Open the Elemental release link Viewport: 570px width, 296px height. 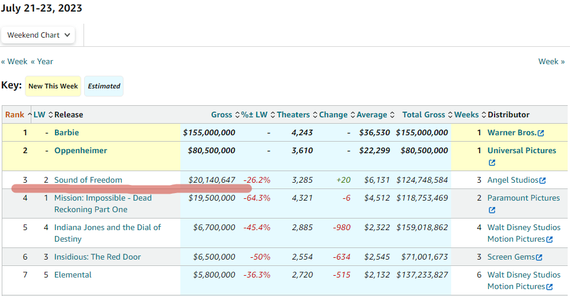tap(72, 275)
